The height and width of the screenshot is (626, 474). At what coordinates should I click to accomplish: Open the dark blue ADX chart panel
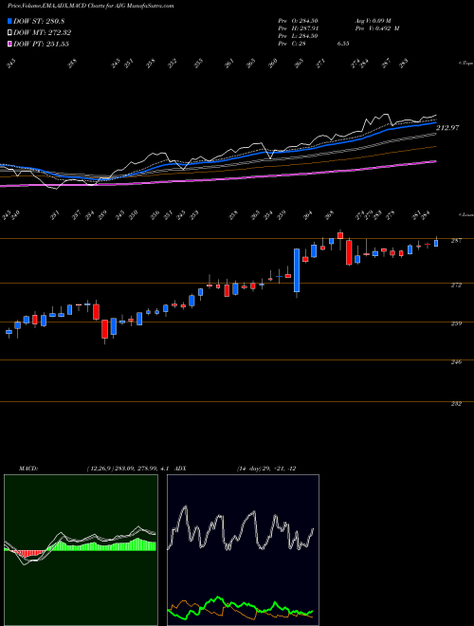click(243, 550)
